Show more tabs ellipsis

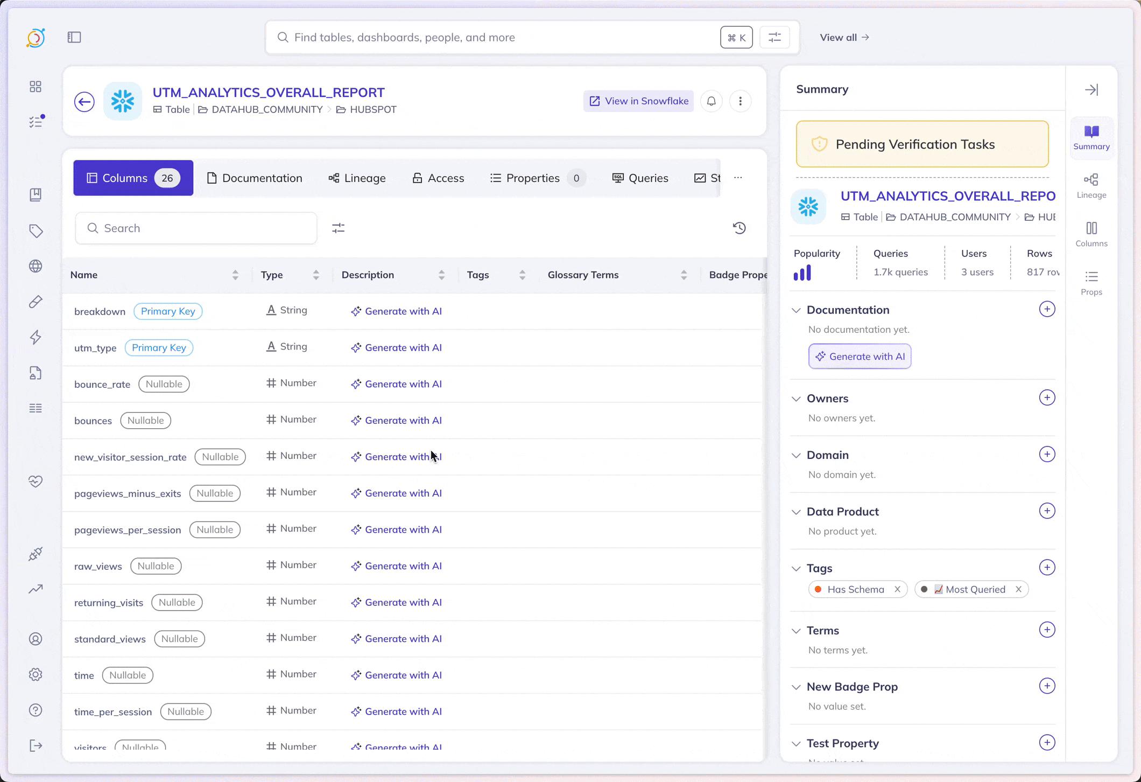click(x=738, y=178)
